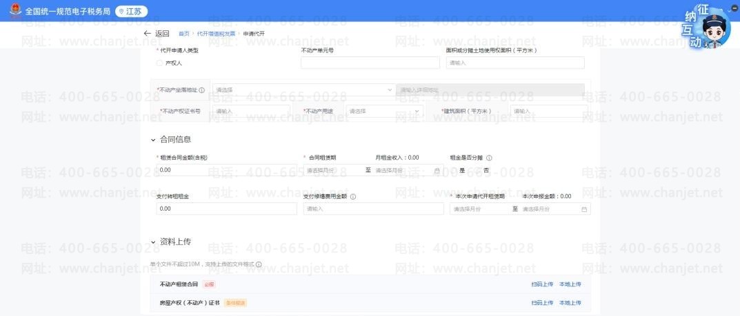Click calendar icon in 合同租赁期 date range
This screenshot has width=740, height=316.
pos(437,170)
